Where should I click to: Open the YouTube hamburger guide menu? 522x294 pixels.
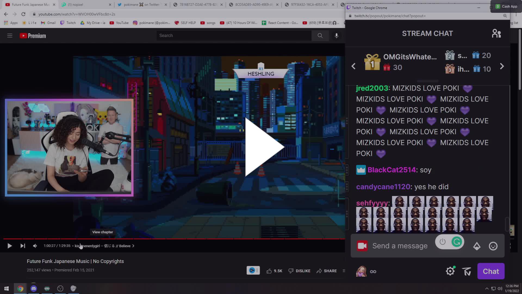point(10,35)
